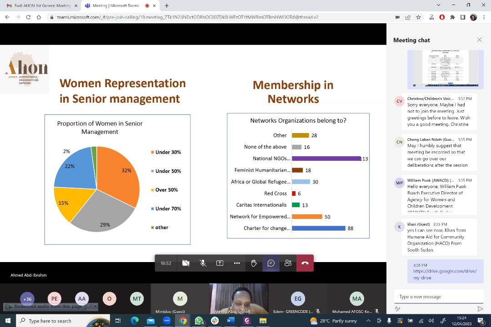Screen dimensions: 491x327
Task: Bookmark the page with the star icon
Action: point(418,17)
